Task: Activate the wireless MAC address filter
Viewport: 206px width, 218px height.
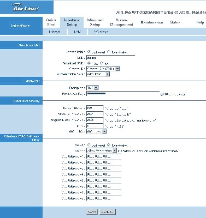Action: (89, 145)
